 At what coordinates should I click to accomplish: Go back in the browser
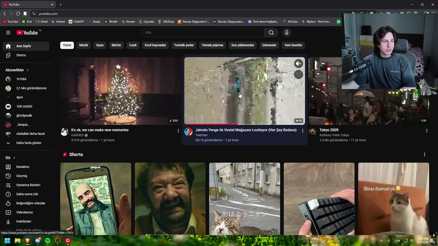pyautogui.click(x=4, y=14)
